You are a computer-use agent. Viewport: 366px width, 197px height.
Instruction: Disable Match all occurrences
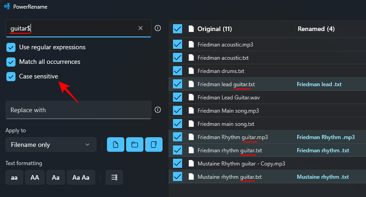pyautogui.click(x=11, y=62)
